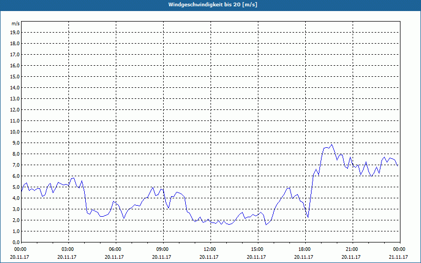Viewport: 421px width, 263px height.
Task: Select the "1,0" y-axis label
Action: coord(16,231)
